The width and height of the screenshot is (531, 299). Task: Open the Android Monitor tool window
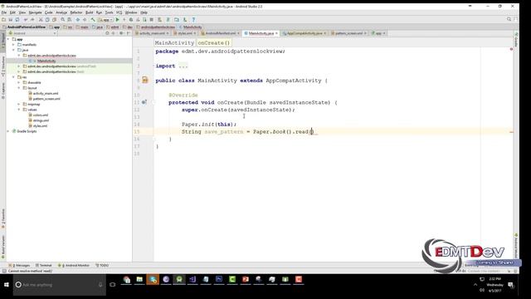(74, 266)
